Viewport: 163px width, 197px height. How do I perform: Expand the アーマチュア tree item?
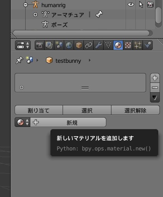pos(35,15)
